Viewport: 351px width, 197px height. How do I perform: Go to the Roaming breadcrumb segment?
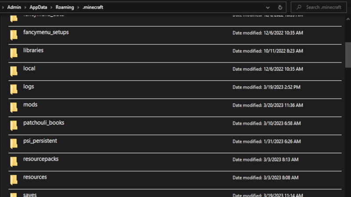tap(64, 7)
